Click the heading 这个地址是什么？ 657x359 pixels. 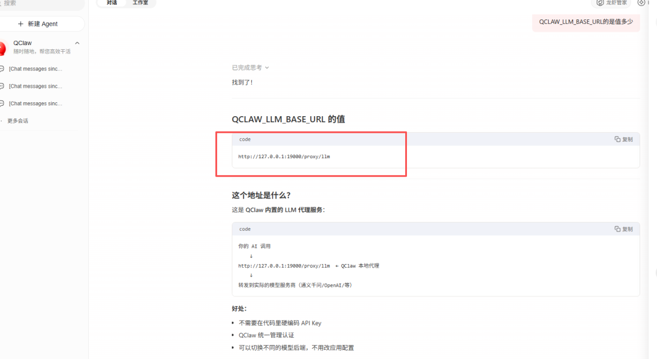tap(261, 195)
